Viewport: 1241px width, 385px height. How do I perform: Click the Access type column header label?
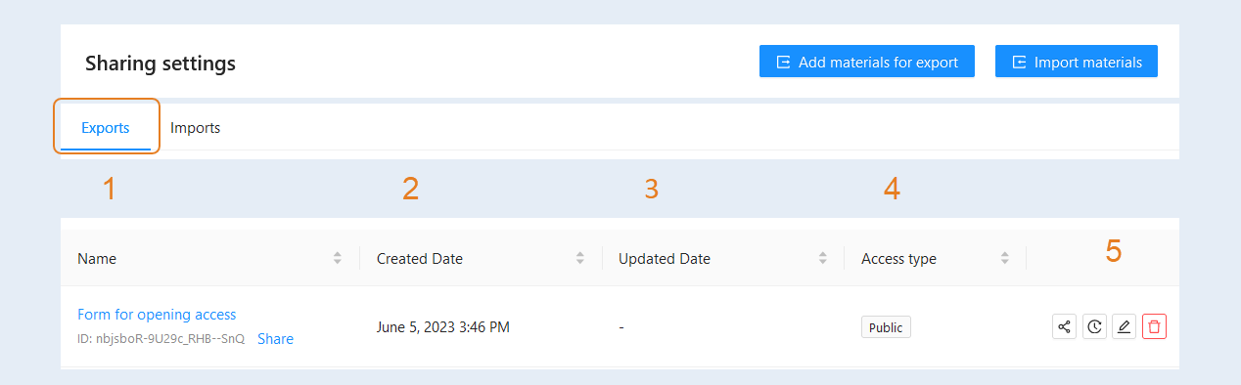[x=898, y=259]
